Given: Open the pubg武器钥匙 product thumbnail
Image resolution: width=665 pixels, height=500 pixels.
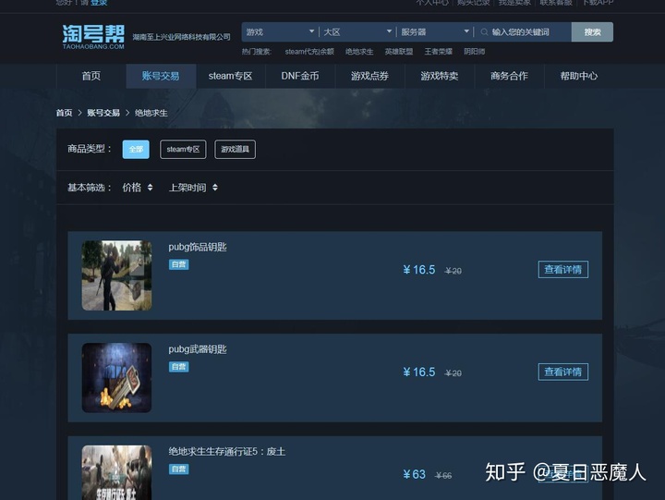Looking at the screenshot, I should (116, 378).
